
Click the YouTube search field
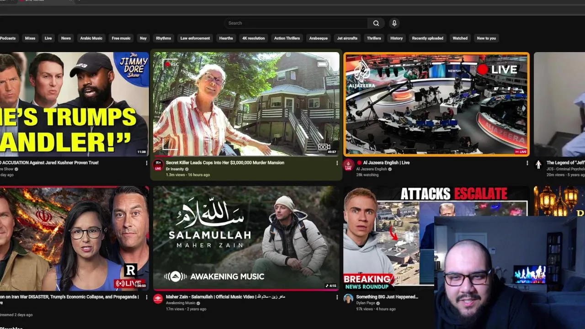pos(296,23)
